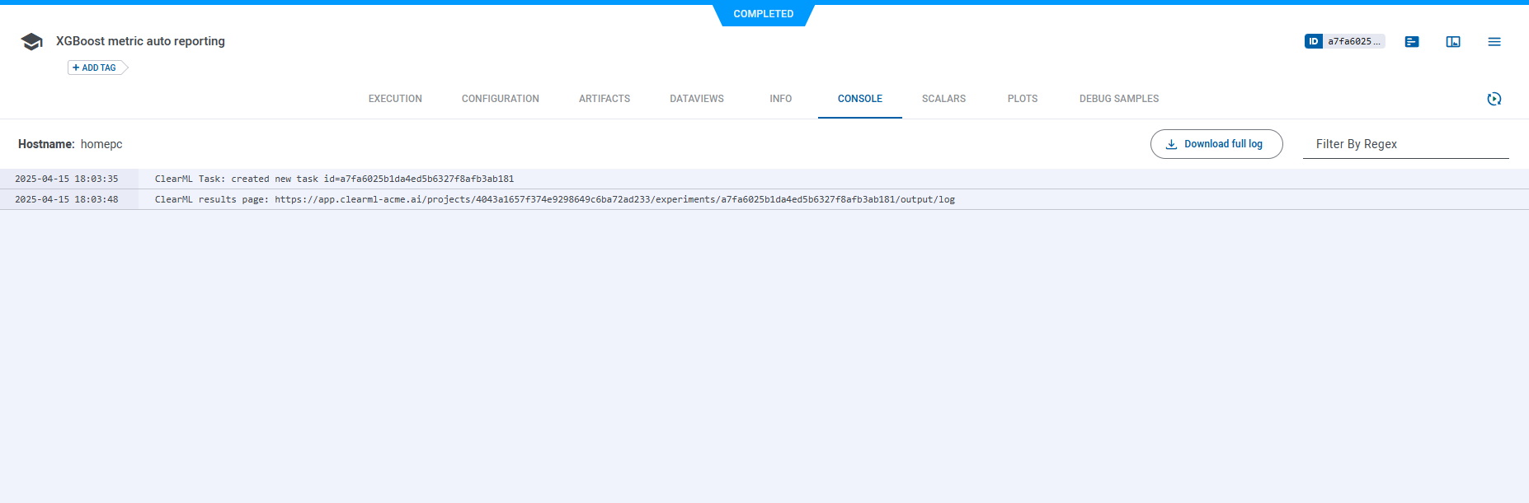The width and height of the screenshot is (1529, 503).
Task: Open the DEBUG SAMPLES tab
Action: pos(1118,99)
